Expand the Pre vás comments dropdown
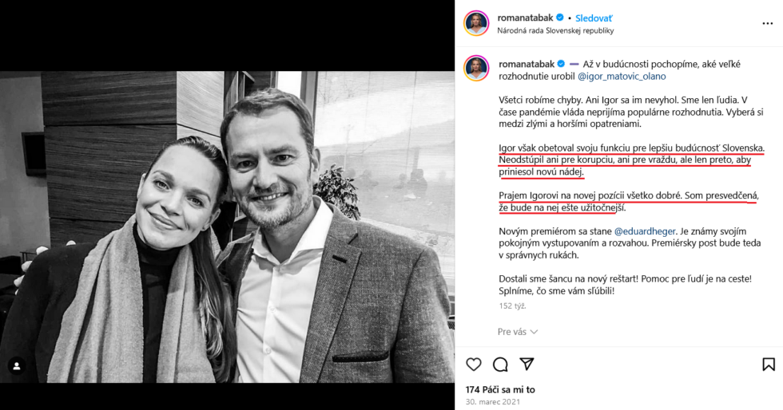 pos(518,332)
